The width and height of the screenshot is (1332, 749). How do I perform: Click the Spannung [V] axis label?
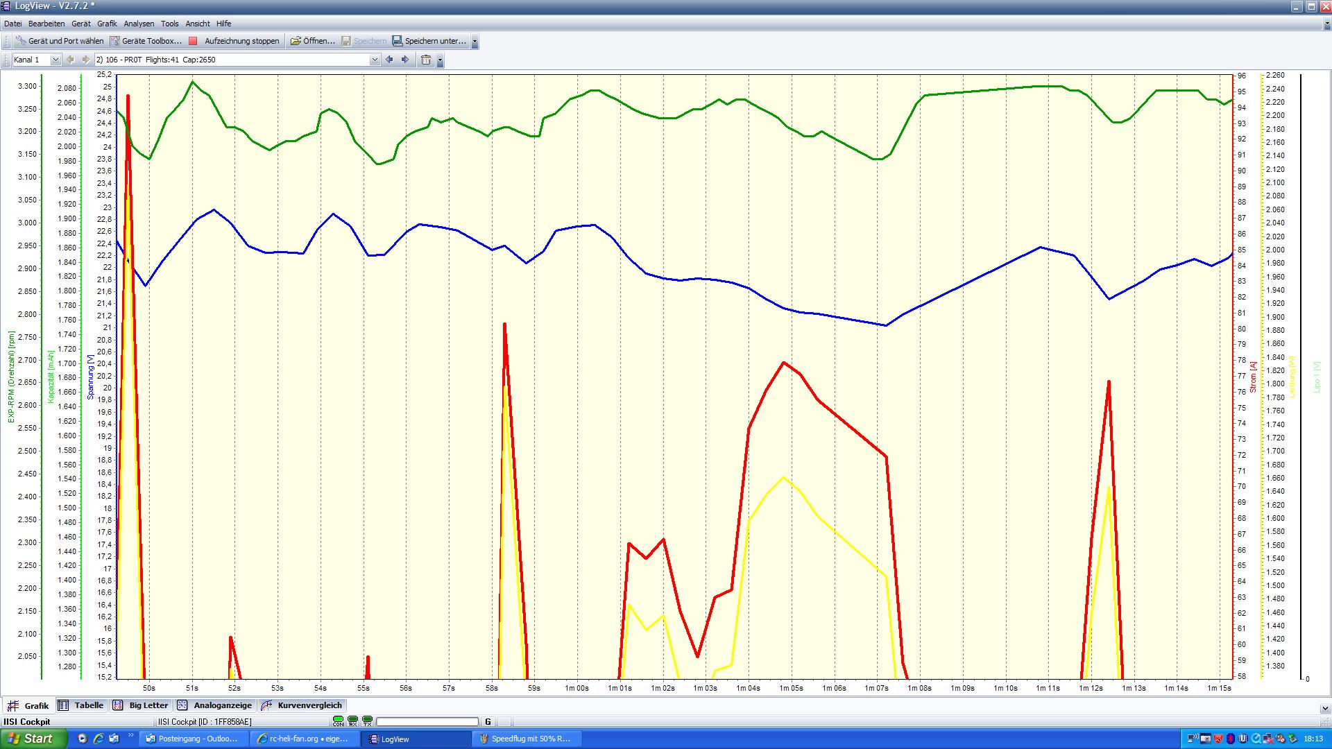[90, 377]
